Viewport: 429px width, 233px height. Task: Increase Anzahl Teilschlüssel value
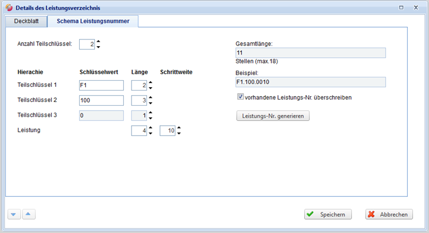click(x=99, y=42)
